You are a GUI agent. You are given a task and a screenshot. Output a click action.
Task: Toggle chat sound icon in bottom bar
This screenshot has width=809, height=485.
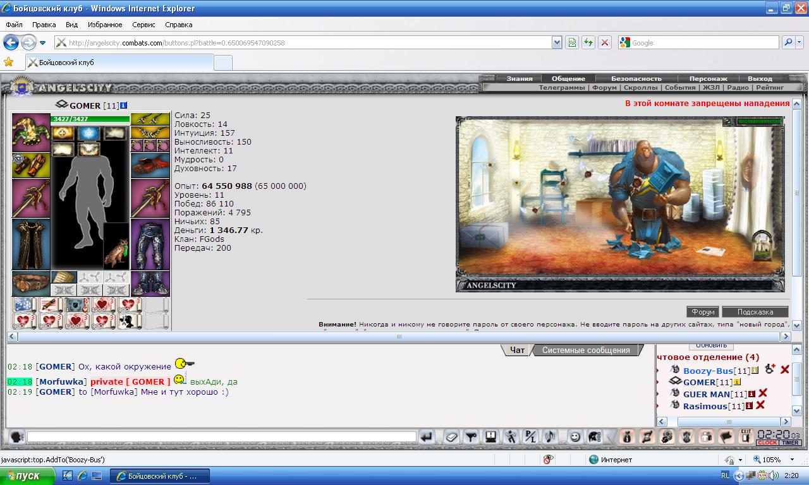550,436
